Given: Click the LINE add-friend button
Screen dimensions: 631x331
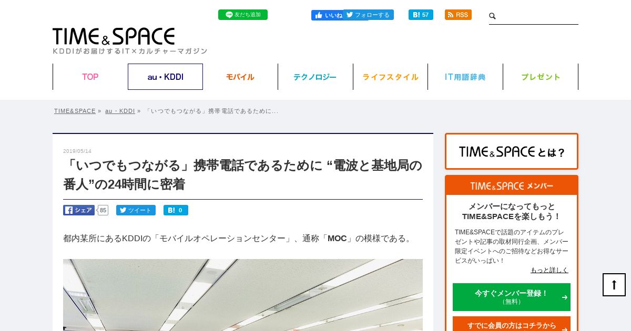Looking at the screenshot, I should point(242,15).
